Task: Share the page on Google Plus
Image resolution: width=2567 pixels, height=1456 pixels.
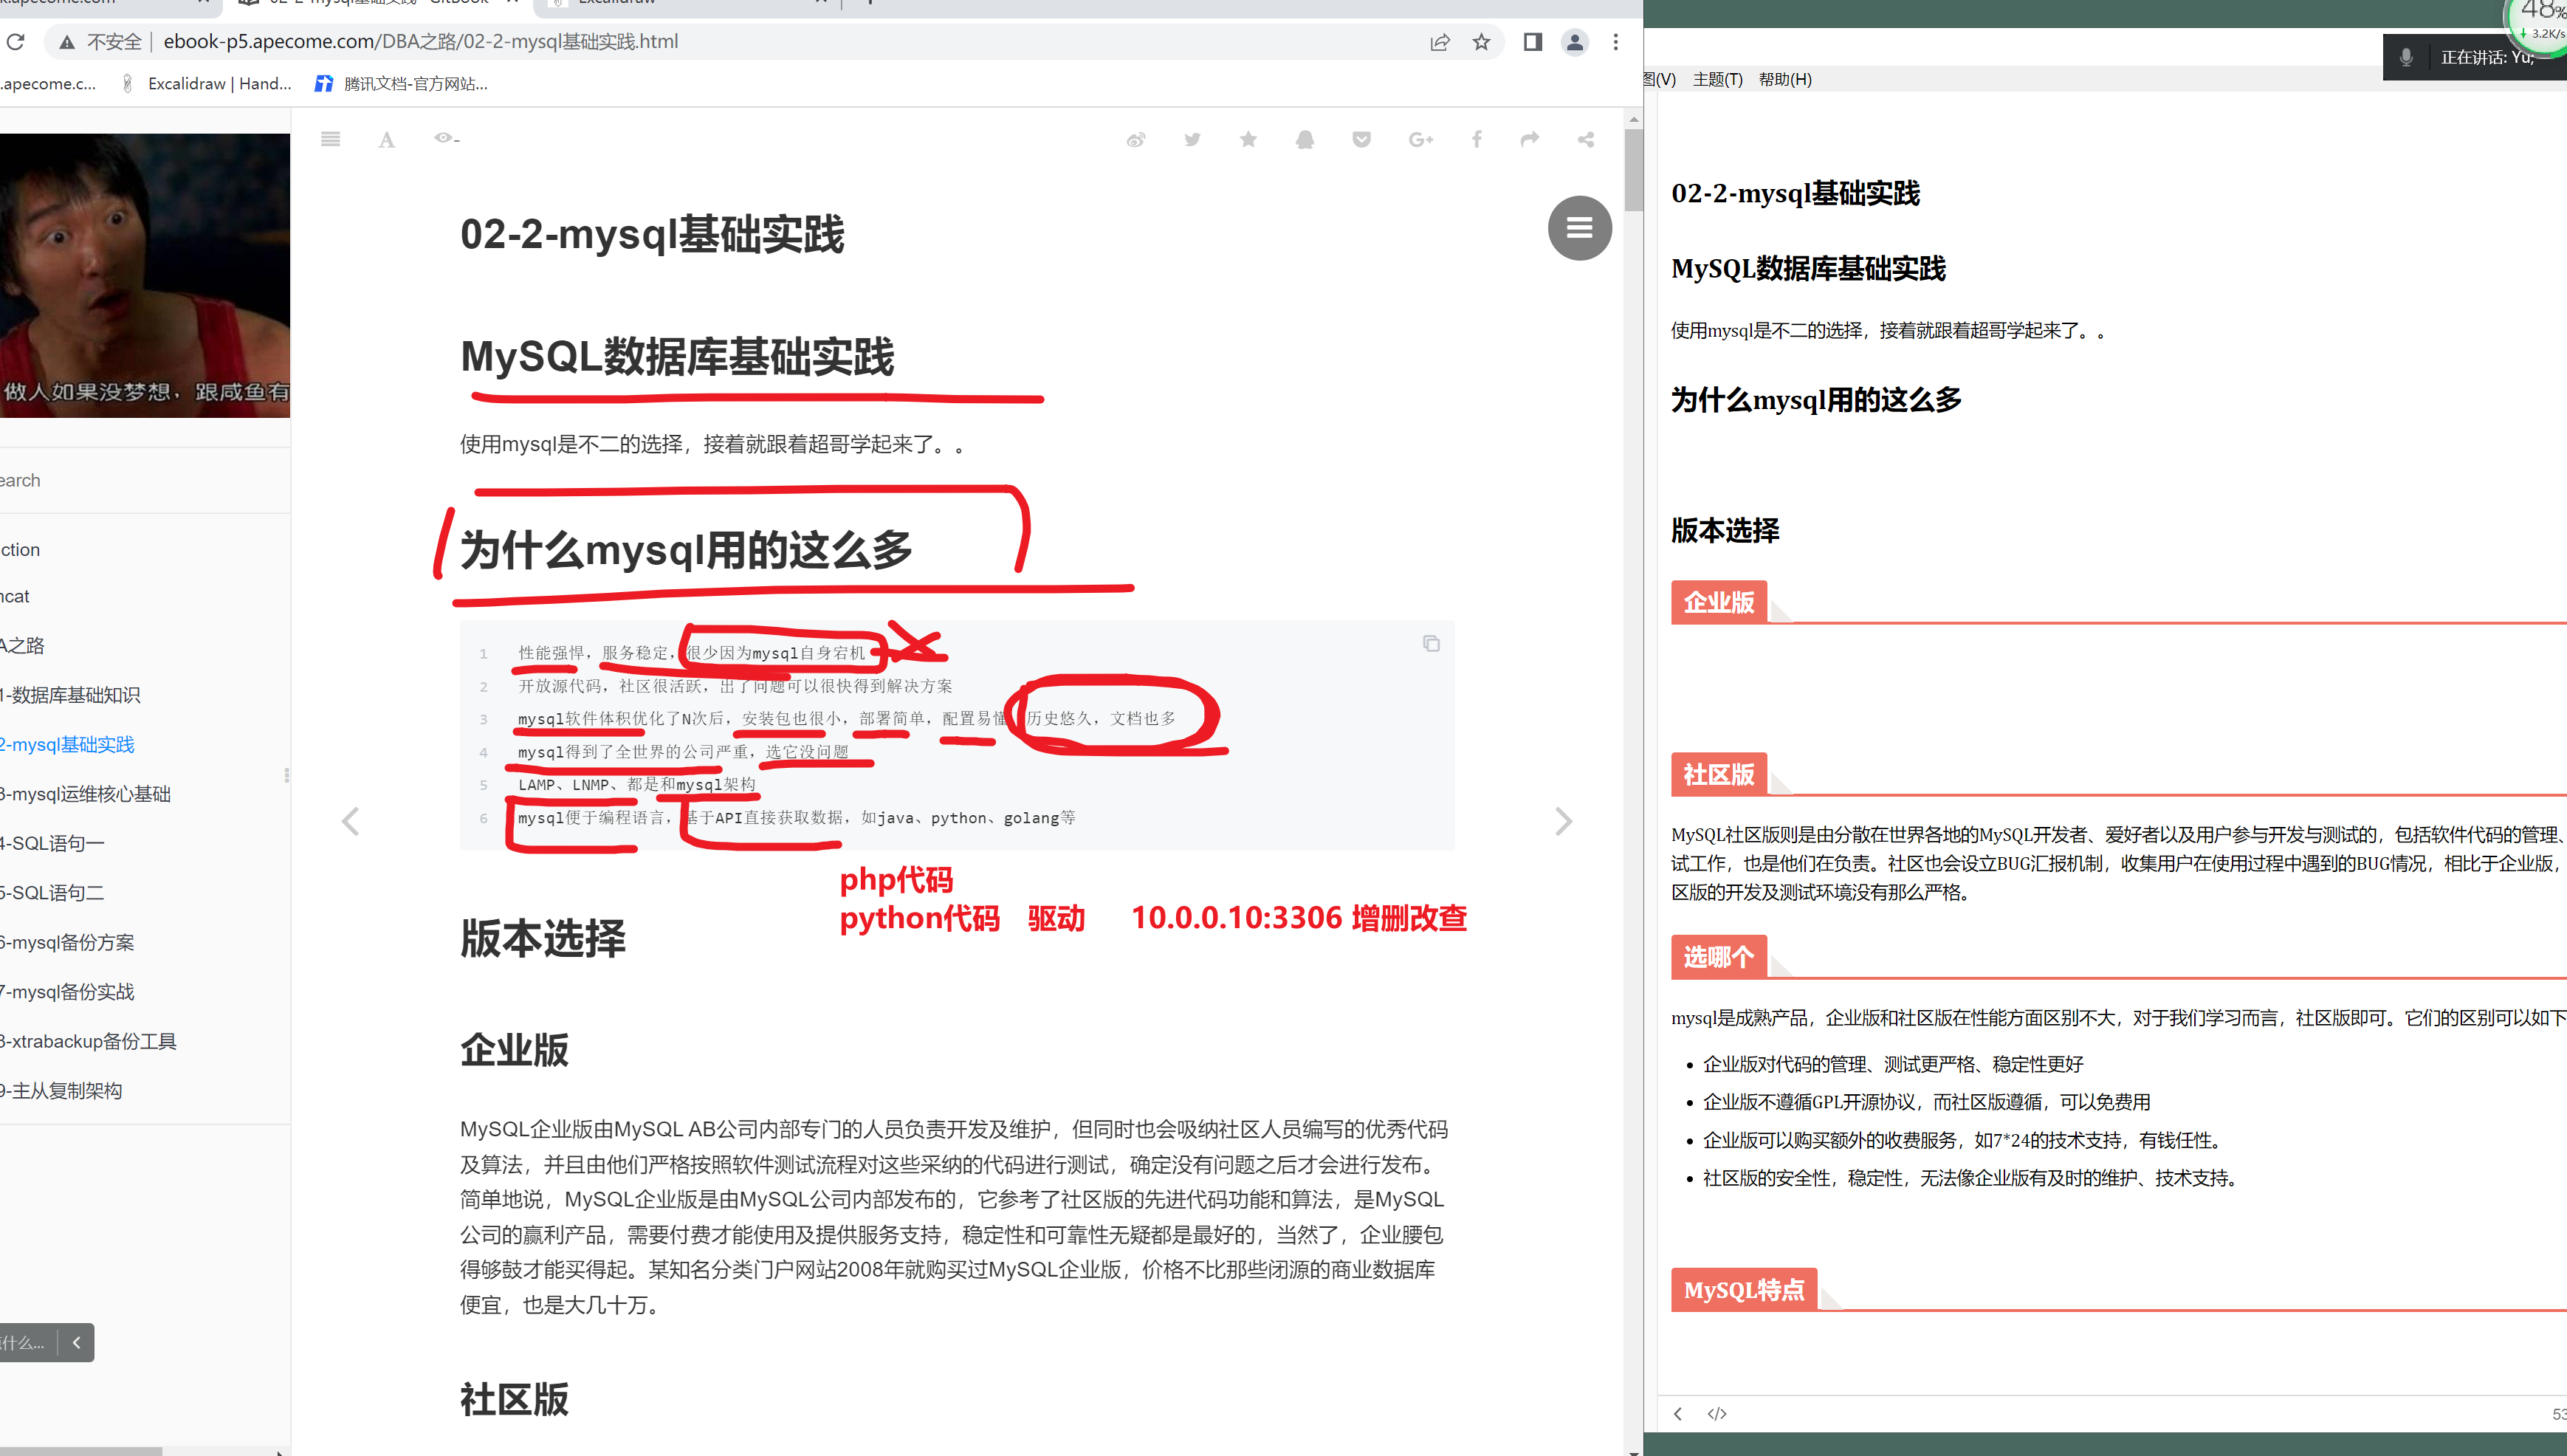Action: pyautogui.click(x=1420, y=140)
